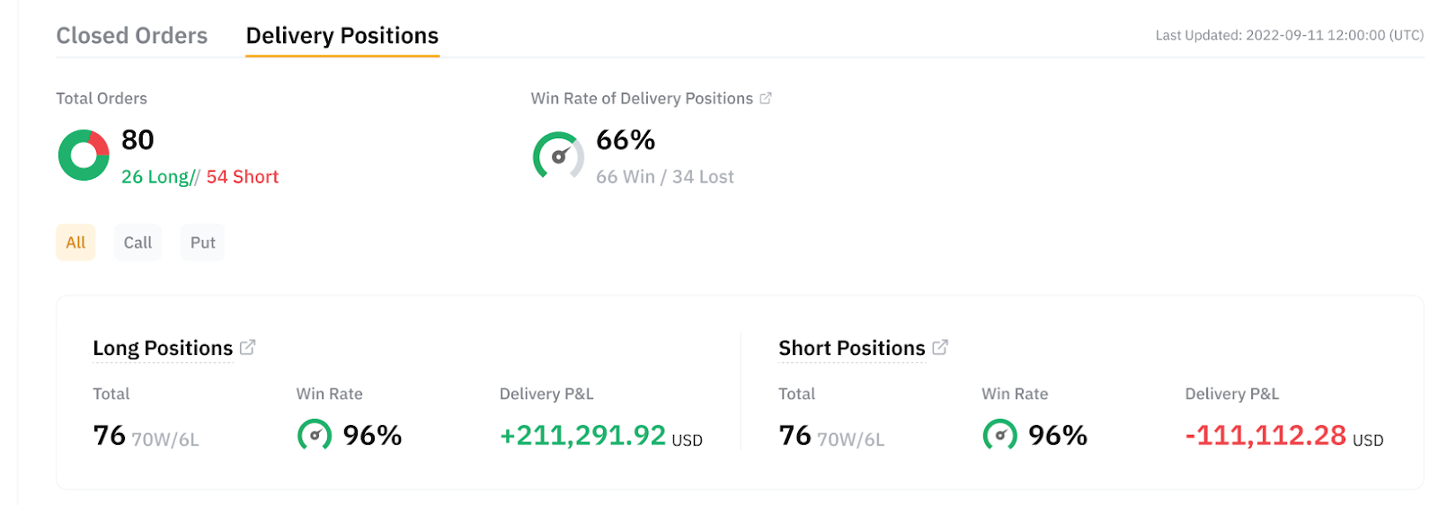Click the Win Rate of Delivery Positions label
1438x505 pixels.
(642, 99)
